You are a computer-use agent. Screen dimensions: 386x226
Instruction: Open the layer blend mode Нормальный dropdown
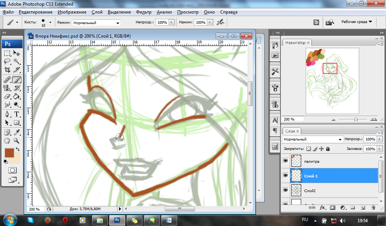click(x=312, y=139)
